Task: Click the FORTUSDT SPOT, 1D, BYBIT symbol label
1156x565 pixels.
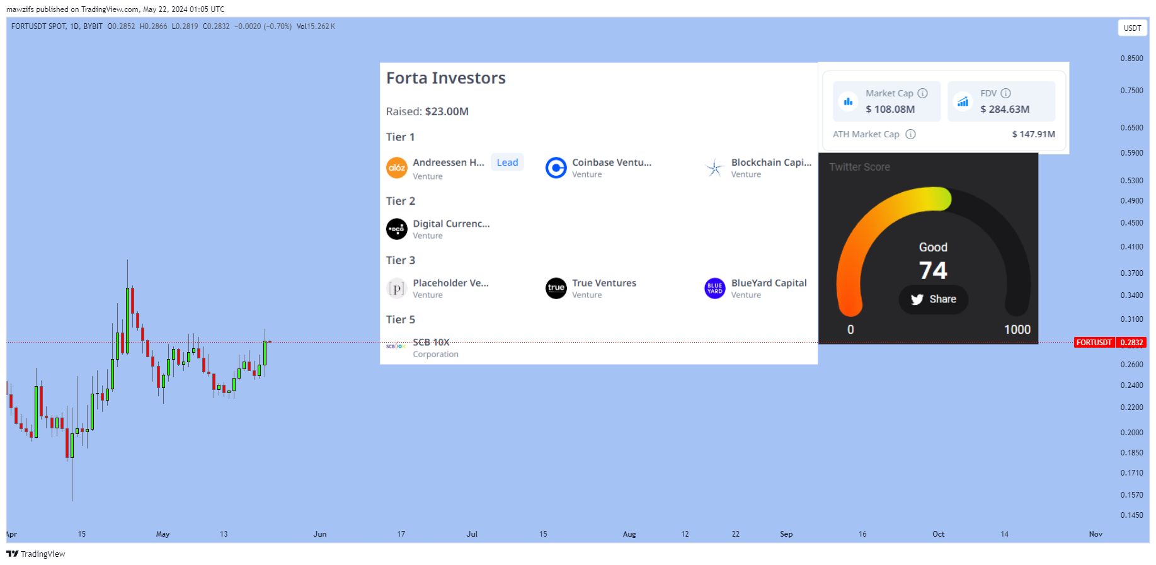Action: tap(57, 26)
